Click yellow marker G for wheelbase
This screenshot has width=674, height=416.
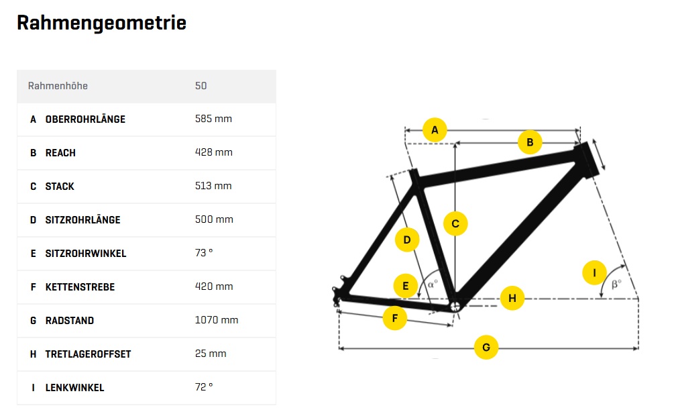(x=486, y=348)
